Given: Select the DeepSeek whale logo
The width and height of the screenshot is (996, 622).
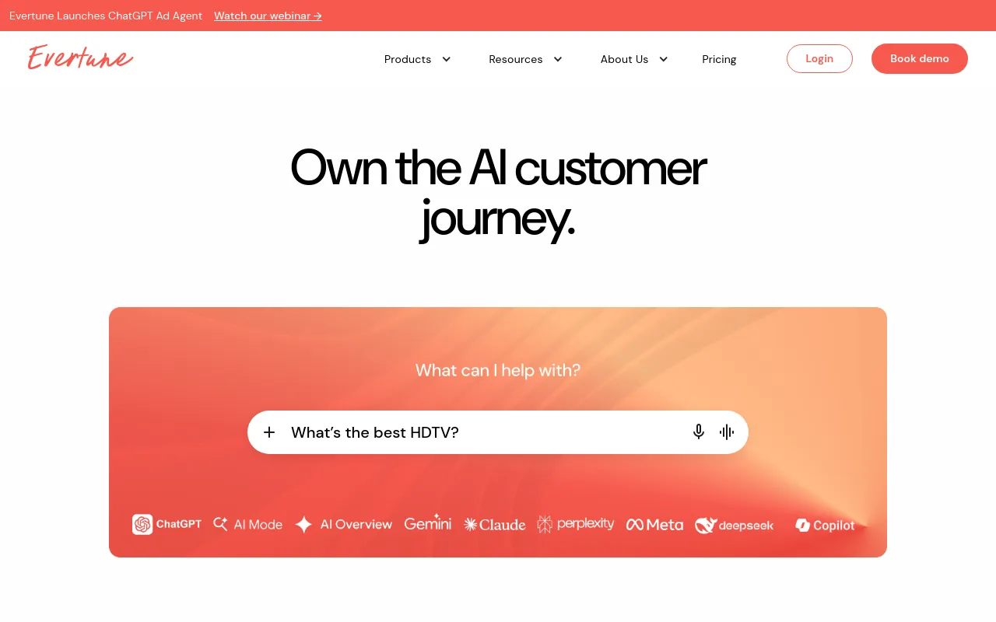Looking at the screenshot, I should pyautogui.click(x=734, y=526).
